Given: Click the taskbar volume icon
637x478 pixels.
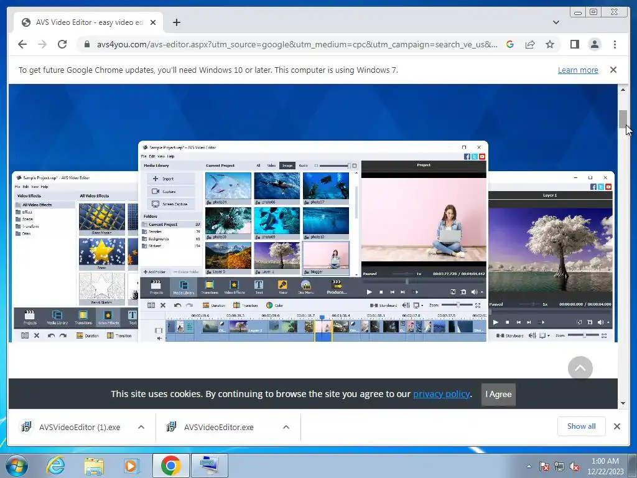Looking at the screenshot, I should [574, 466].
